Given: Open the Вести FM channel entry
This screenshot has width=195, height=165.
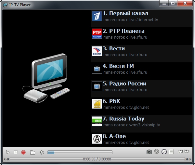Looking at the screenshot, I should [x=118, y=66].
